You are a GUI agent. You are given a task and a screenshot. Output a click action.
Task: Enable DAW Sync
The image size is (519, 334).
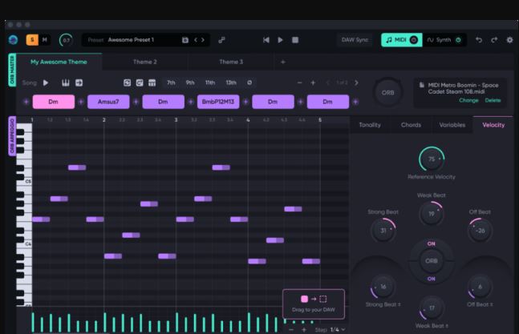point(355,40)
